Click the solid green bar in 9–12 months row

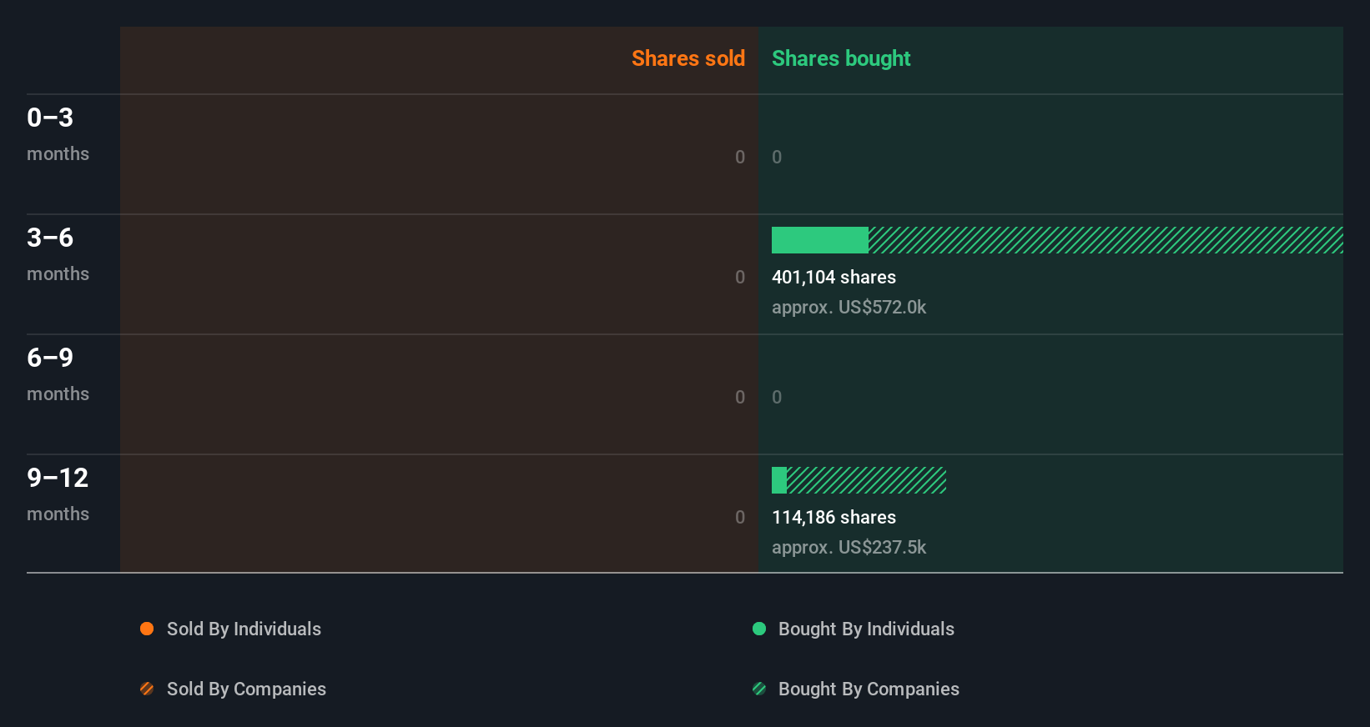(779, 480)
